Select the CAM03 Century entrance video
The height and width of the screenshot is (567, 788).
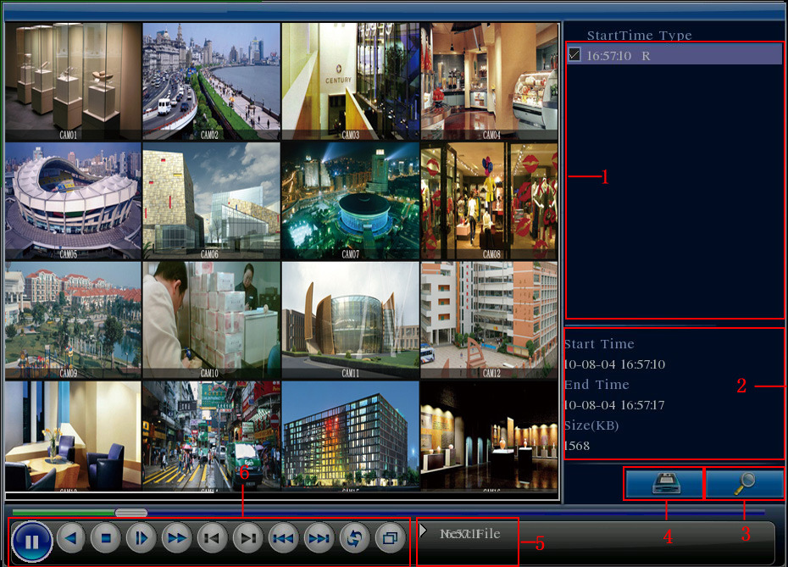pos(350,81)
